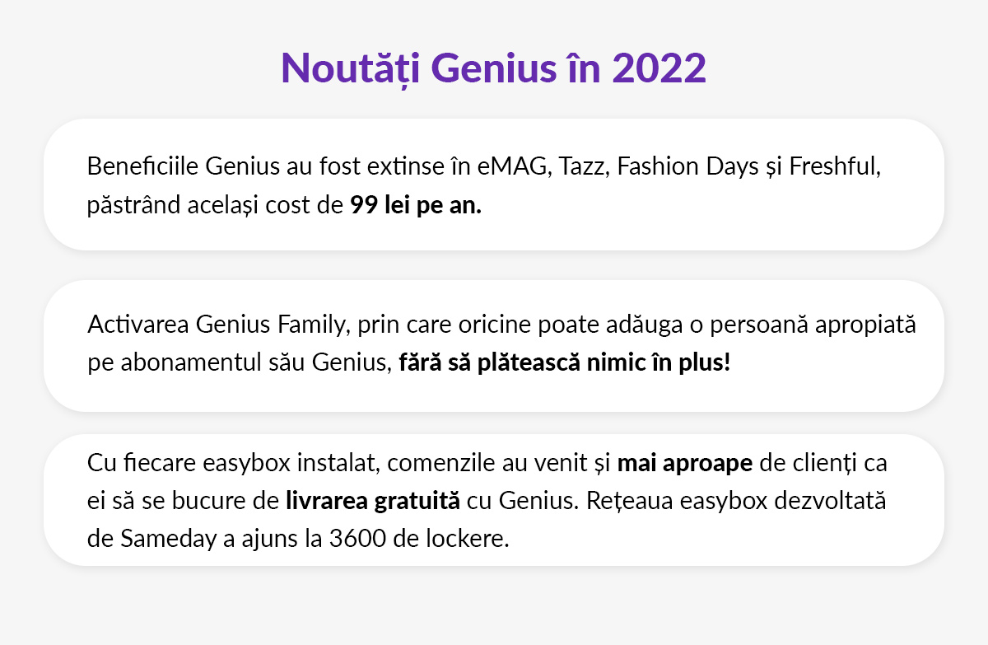Click "abonamentul" in the second card
This screenshot has height=645, width=988.
[189, 362]
